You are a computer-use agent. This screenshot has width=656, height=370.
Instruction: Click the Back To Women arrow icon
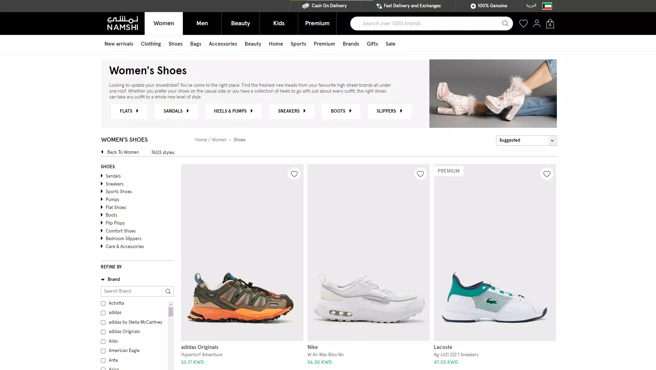coord(102,152)
